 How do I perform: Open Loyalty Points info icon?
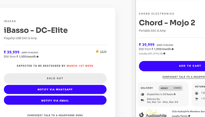click(189, 116)
